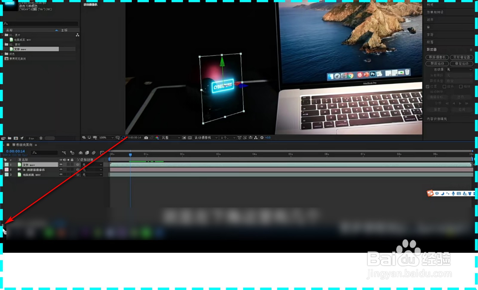Show channel and color management RGB icon
The image size is (478, 290).
pos(157,138)
